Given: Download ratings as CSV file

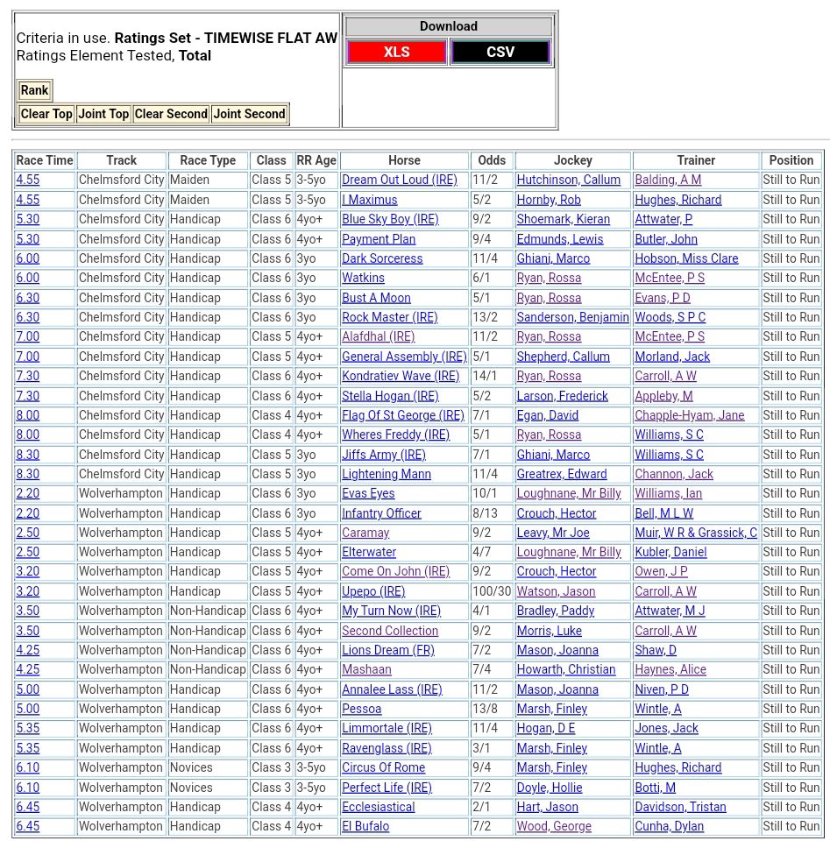Looking at the screenshot, I should (500, 53).
